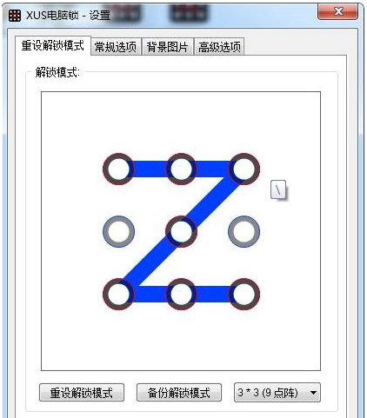Click the bottom-left pattern dot
Screen dimensions: 367x418
(118, 294)
